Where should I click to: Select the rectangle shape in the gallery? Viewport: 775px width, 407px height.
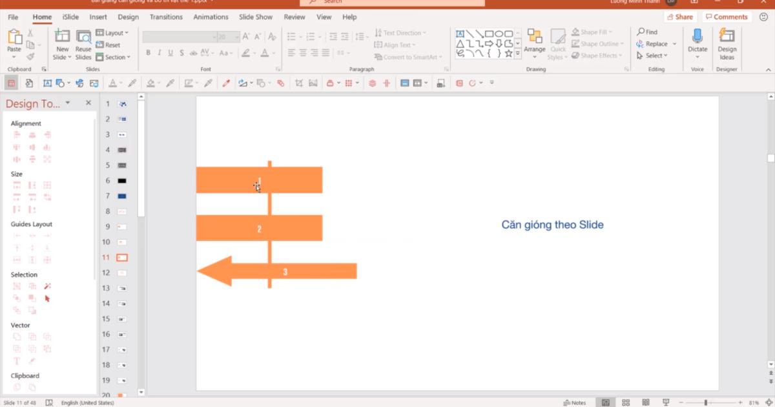tap(489, 34)
